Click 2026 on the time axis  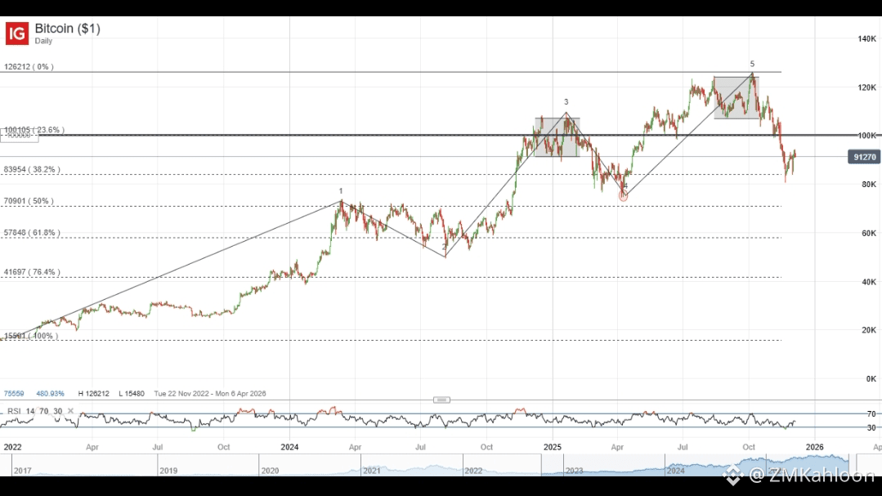(814, 447)
